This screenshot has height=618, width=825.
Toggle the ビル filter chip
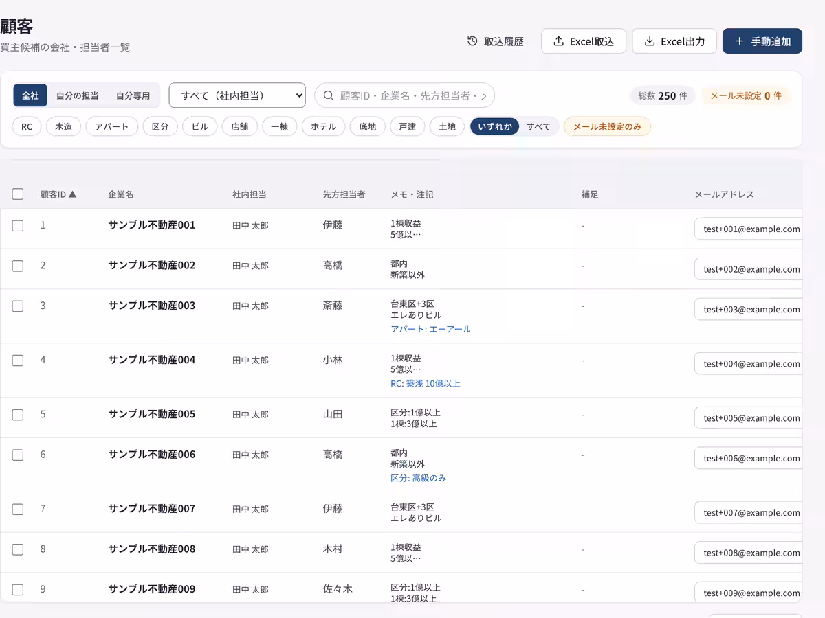click(x=200, y=126)
